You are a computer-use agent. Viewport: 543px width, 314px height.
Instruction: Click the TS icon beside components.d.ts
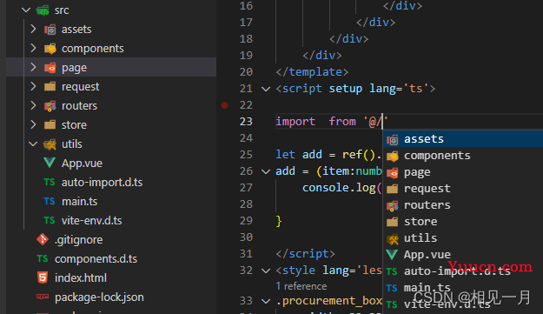click(x=43, y=258)
